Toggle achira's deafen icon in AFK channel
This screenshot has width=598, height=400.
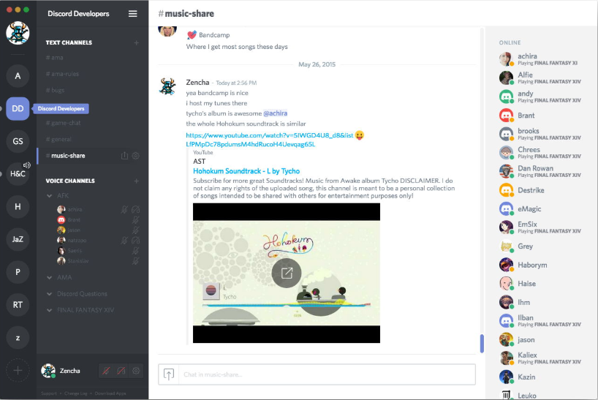click(135, 209)
